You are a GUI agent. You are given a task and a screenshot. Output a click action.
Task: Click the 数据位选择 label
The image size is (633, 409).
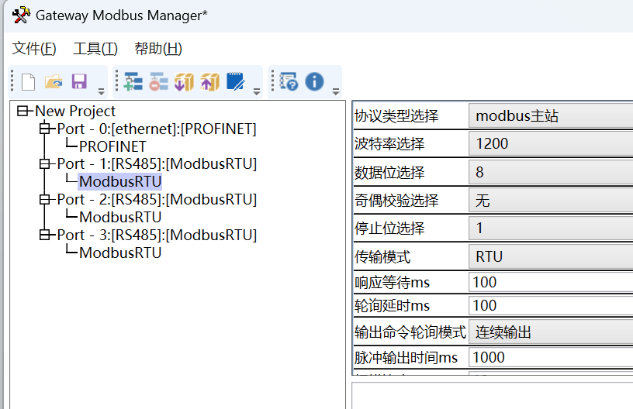coord(389,172)
